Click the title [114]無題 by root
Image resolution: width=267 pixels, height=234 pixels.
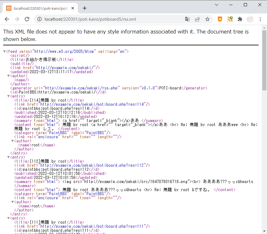[48, 100]
